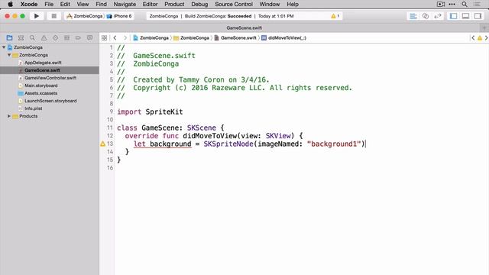Viewport: 489px width, 275px height.
Task: Select the ZombieConga scheme dropdown
Action: [85, 16]
